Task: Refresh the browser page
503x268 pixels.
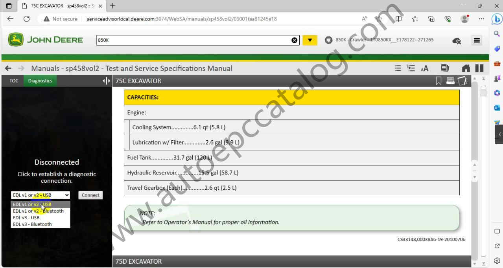Action: [26, 19]
